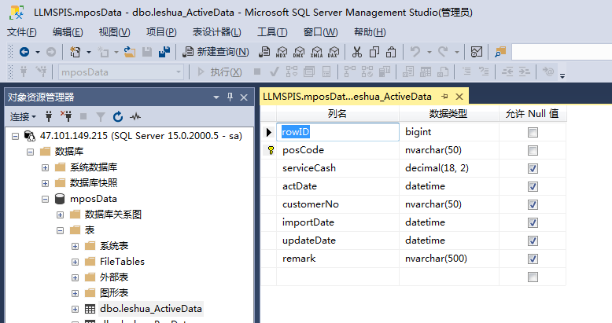Screen dimensions: 612x323
Task: Uncheck Allow Null for actDate
Action: pos(533,186)
